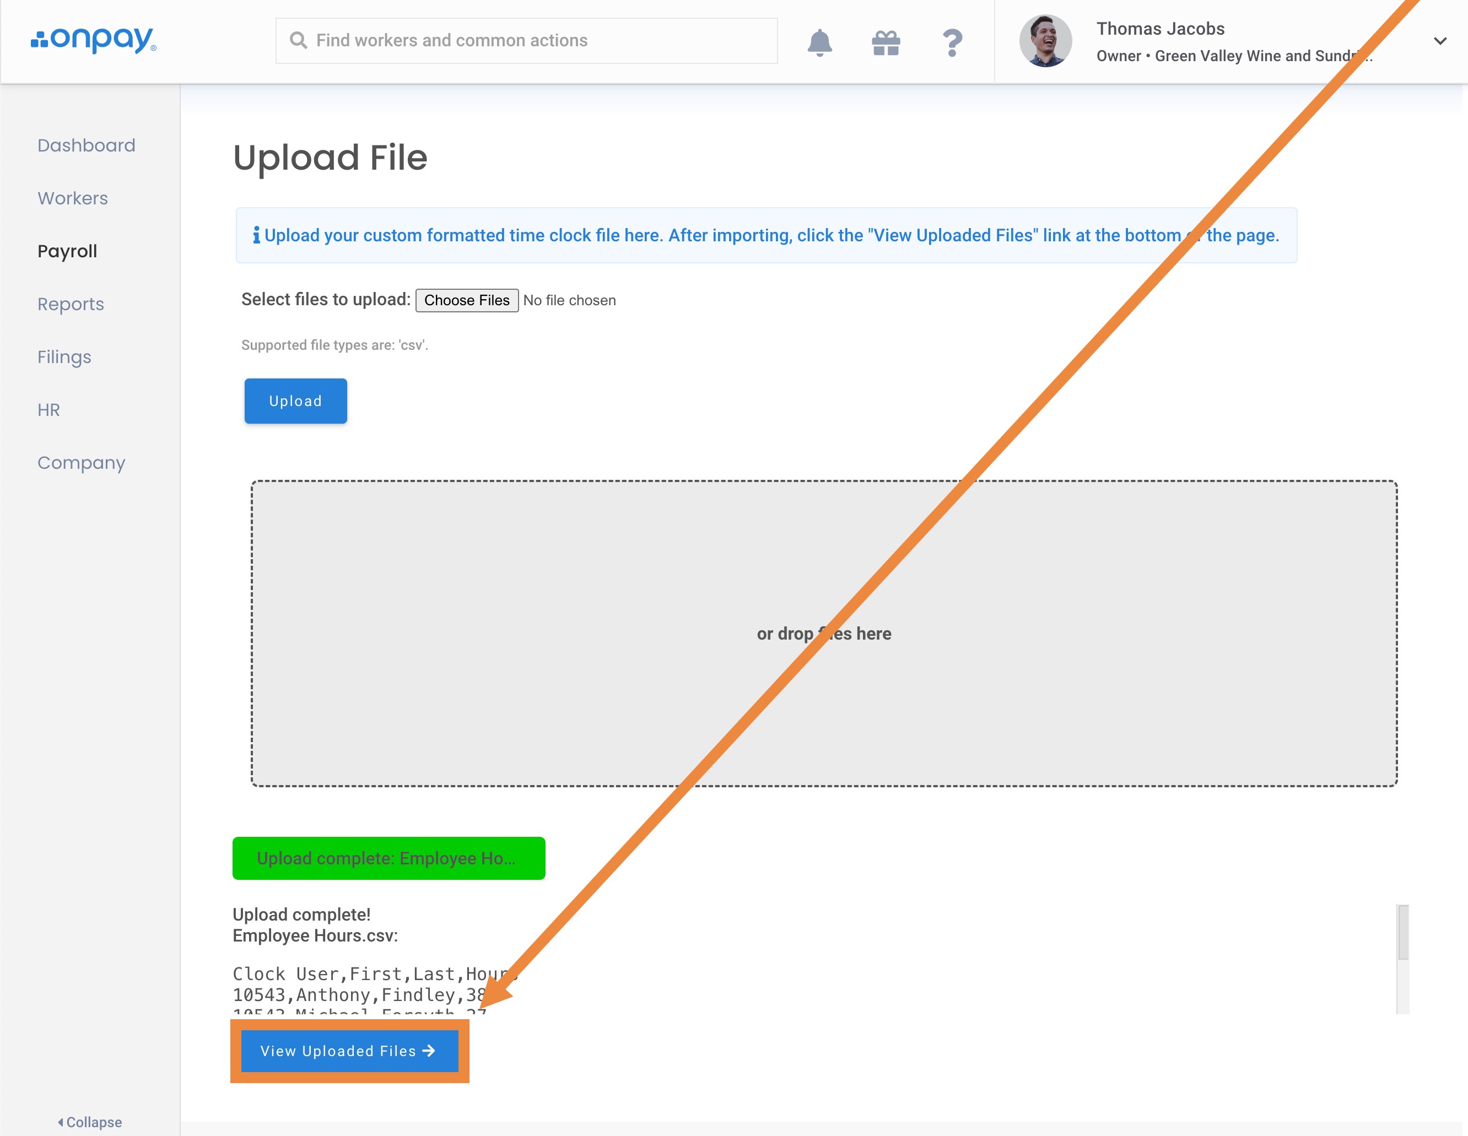This screenshot has width=1468, height=1136.
Task: Open the help question mark
Action: [952, 43]
